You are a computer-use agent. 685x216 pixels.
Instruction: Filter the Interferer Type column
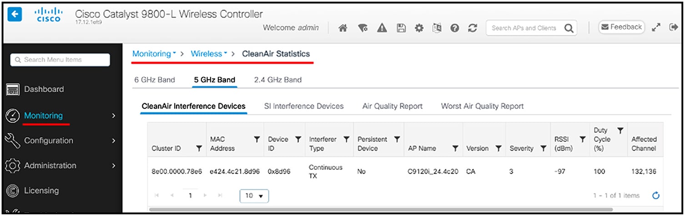pos(347,139)
